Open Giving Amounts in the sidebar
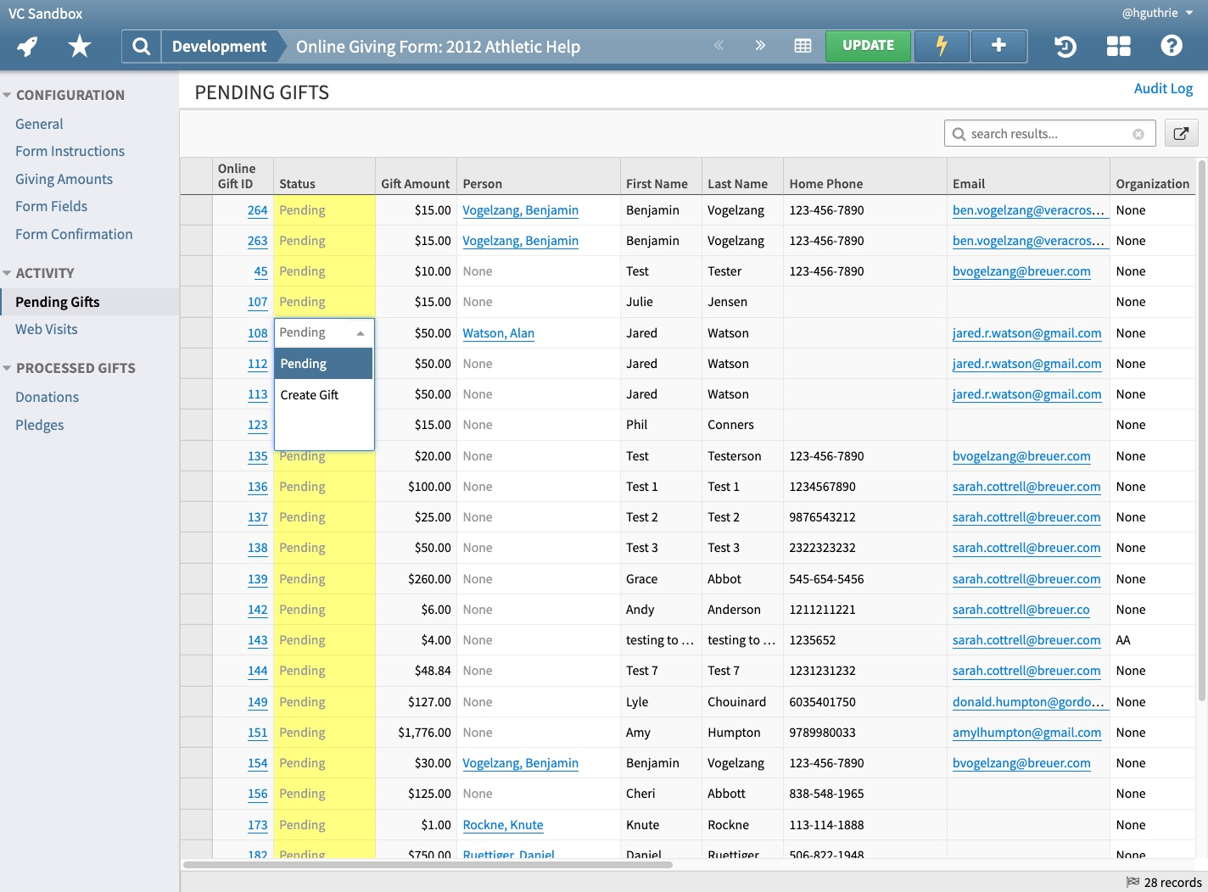This screenshot has height=892, width=1208. coord(64,179)
